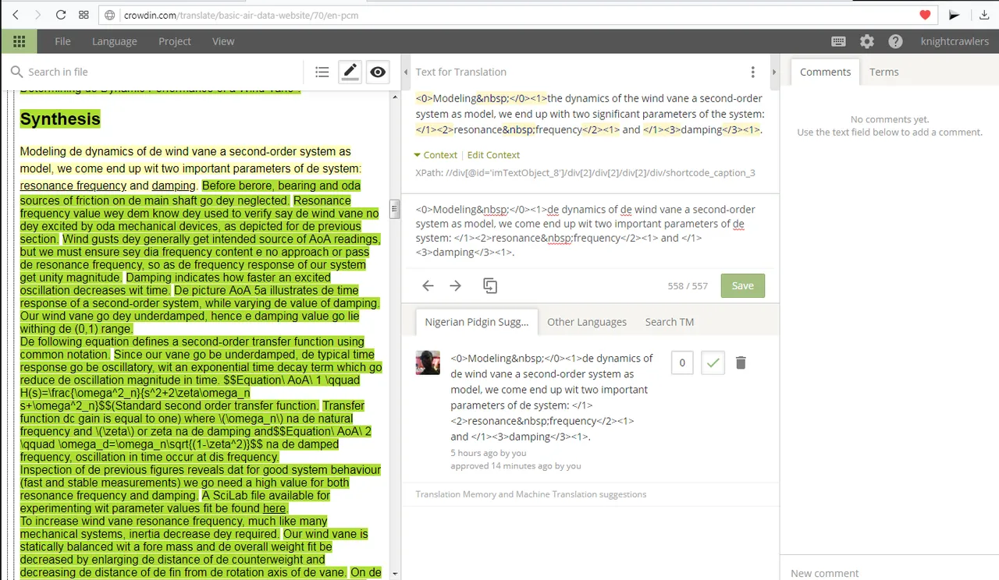999x580 pixels.
Task: Switch to the Comments tab
Action: [x=825, y=72]
